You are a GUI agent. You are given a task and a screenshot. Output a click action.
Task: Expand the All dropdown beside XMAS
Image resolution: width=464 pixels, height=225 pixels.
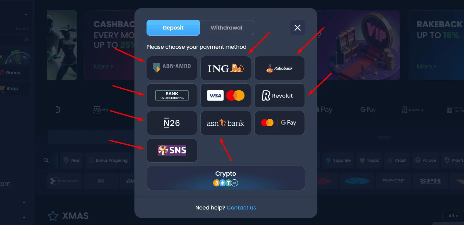(453, 216)
